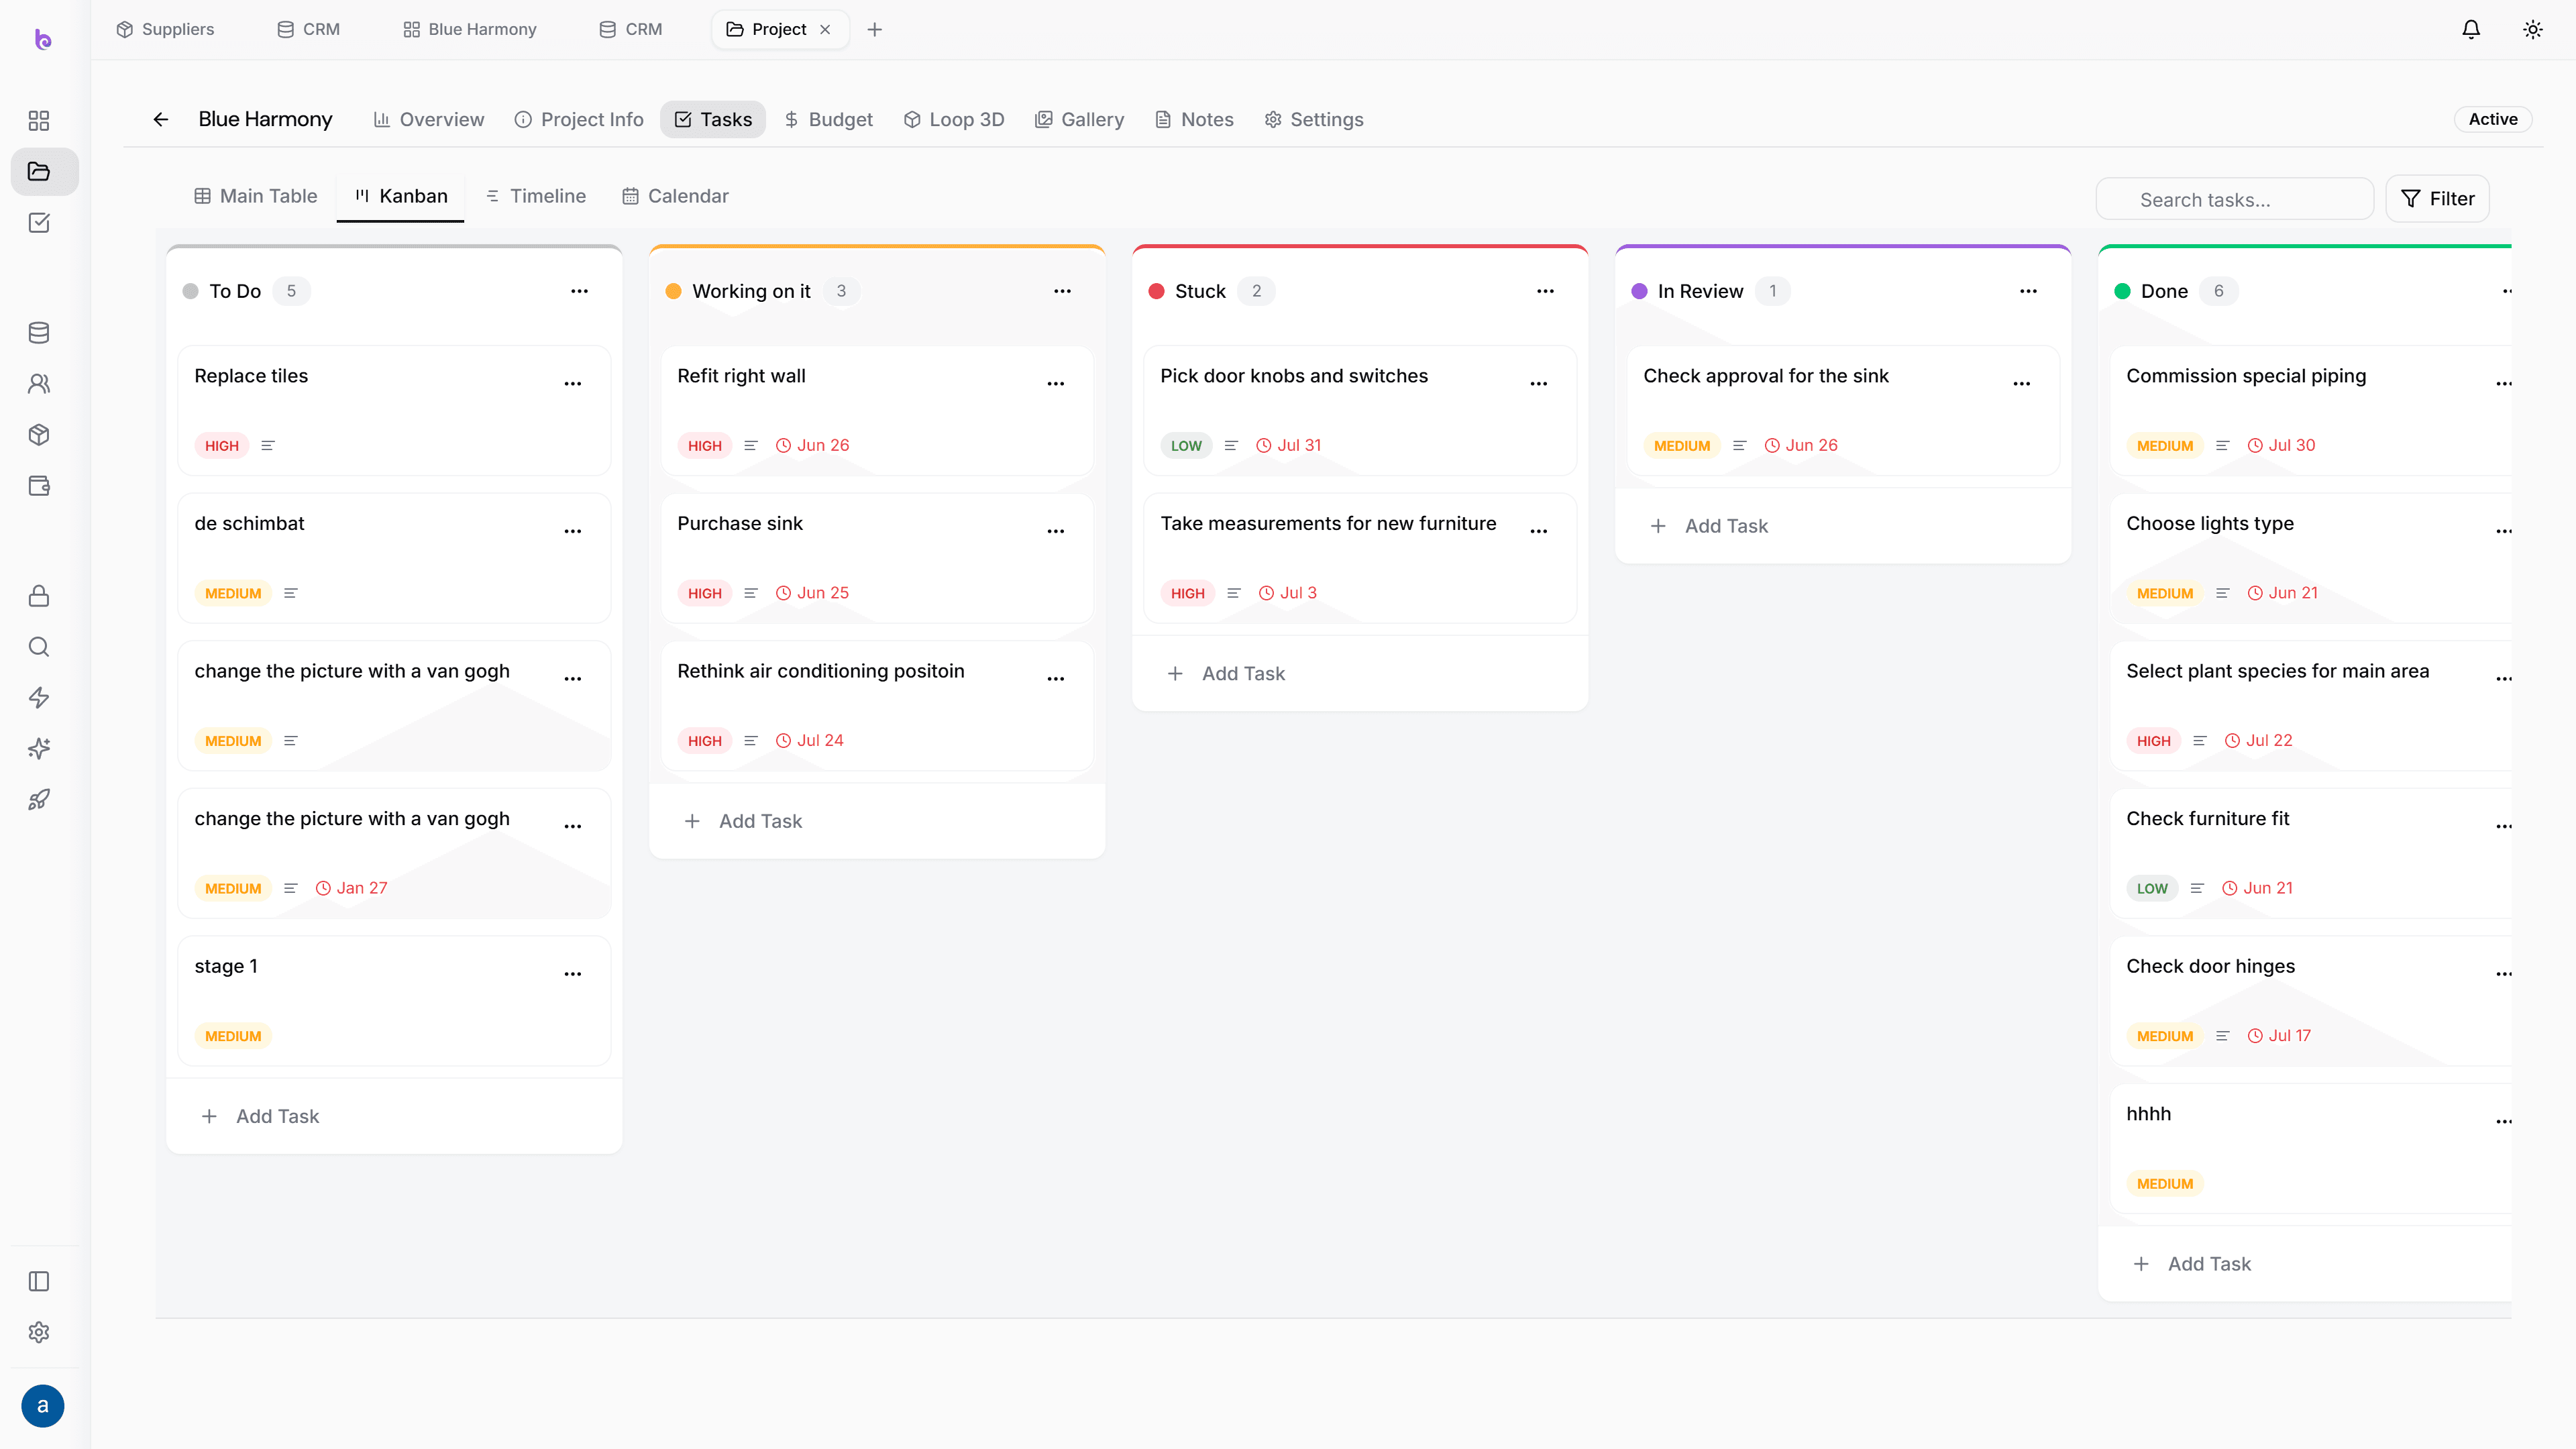
Task: Click the Active status badge
Action: pos(2493,120)
